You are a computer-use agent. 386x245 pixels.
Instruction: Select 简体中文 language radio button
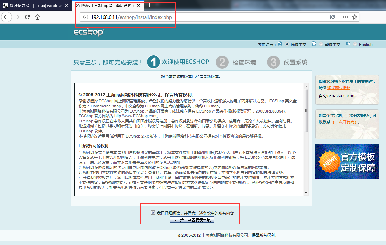coord(287,44)
